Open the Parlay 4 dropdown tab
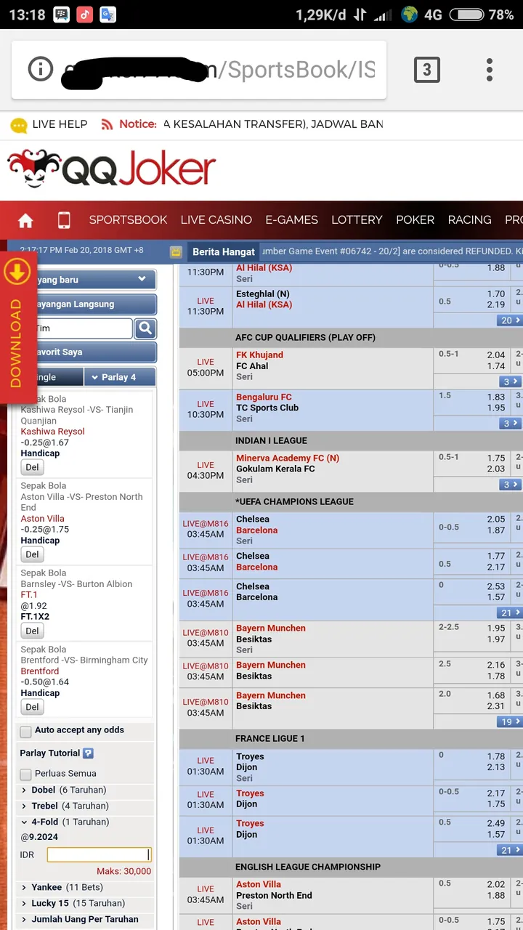This screenshot has width=523, height=930. pos(120,377)
